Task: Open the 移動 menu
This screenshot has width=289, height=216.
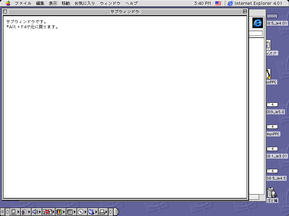Action: tap(66, 3)
